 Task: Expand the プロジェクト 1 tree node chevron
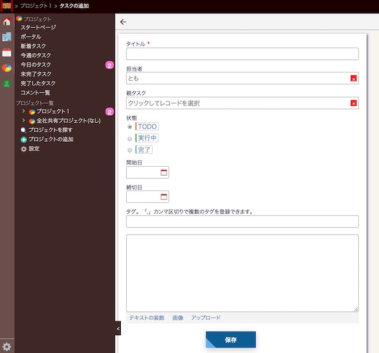24,111
